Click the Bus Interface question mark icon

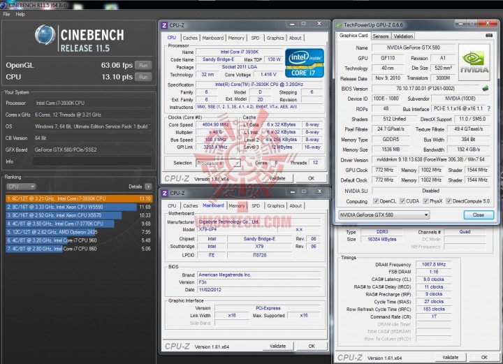tap(488, 109)
